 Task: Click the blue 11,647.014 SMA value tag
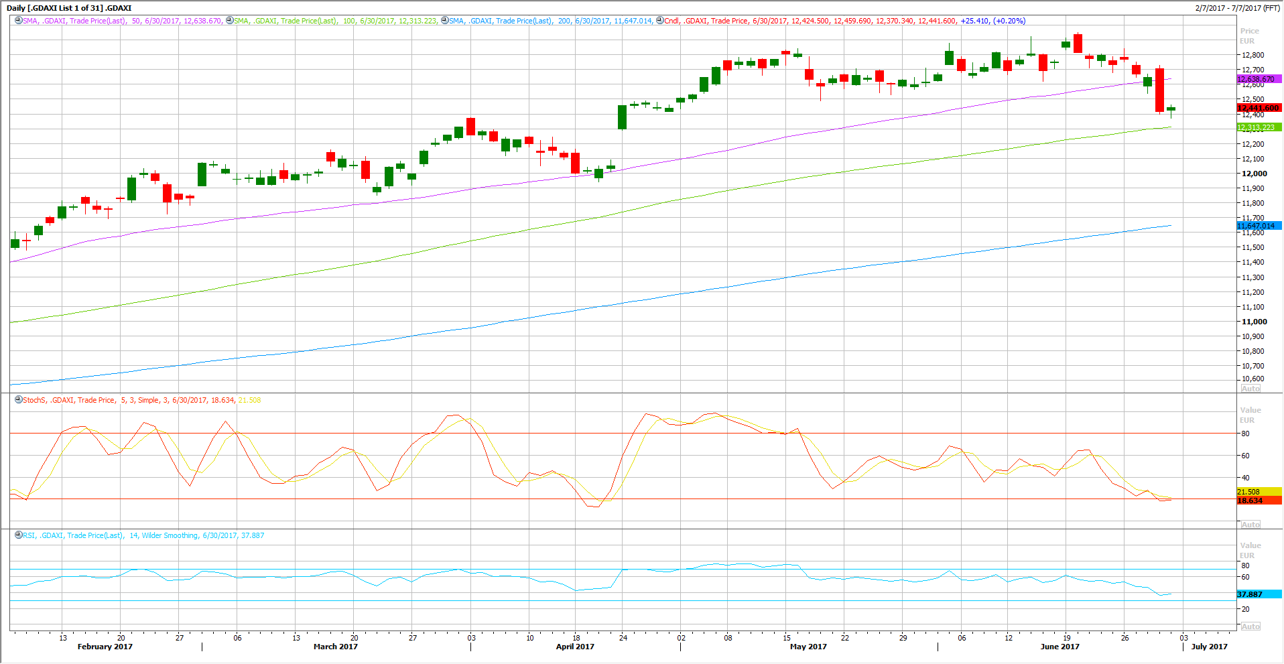point(1258,226)
